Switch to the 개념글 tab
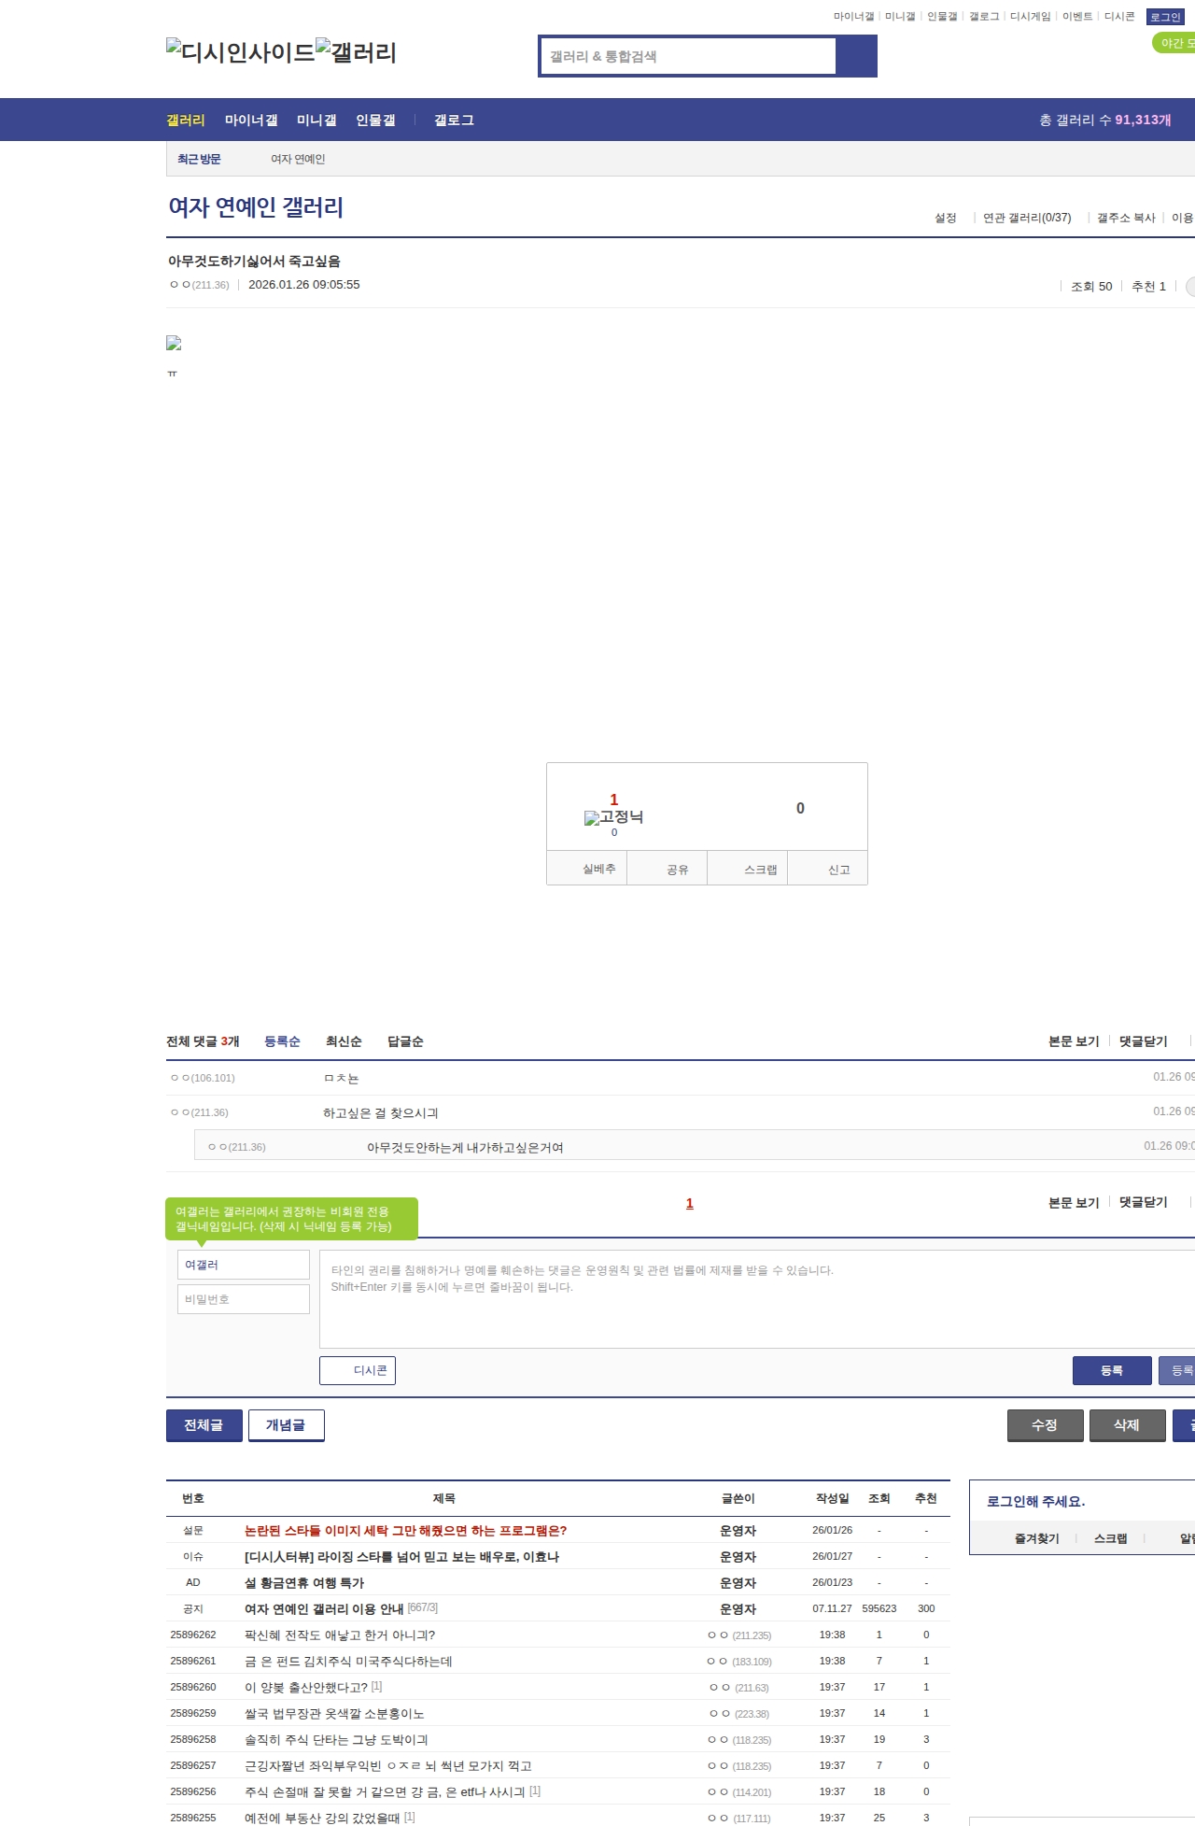Image resolution: width=1195 pixels, height=1826 pixels. tap(287, 1425)
